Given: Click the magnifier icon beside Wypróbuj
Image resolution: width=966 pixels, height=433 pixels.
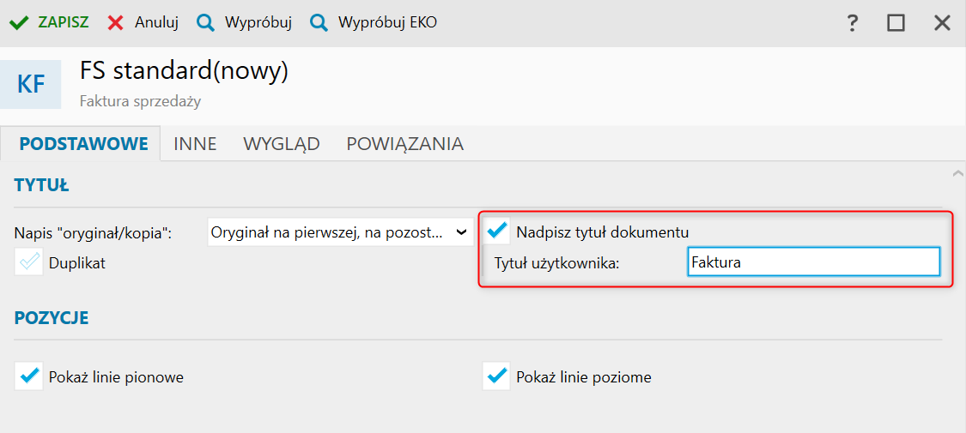Looking at the screenshot, I should 205,23.
